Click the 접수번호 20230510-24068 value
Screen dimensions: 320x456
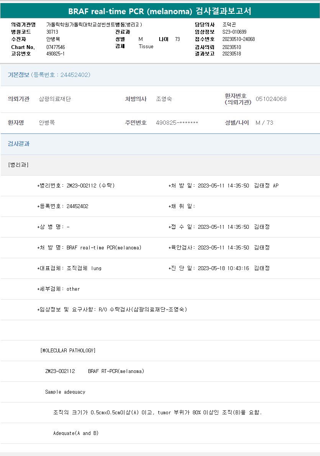238,39
